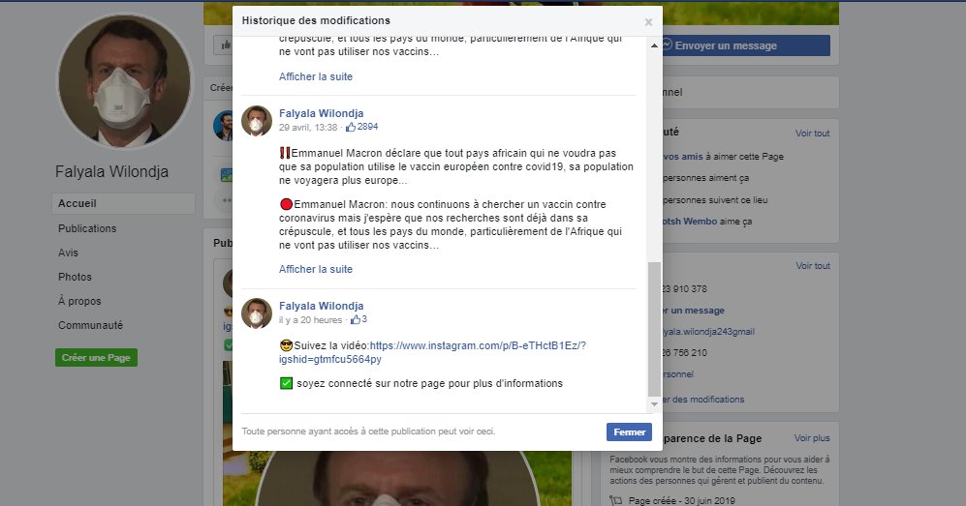Image resolution: width=966 pixels, height=506 pixels.
Task: Click Fermer button
Action: click(629, 432)
